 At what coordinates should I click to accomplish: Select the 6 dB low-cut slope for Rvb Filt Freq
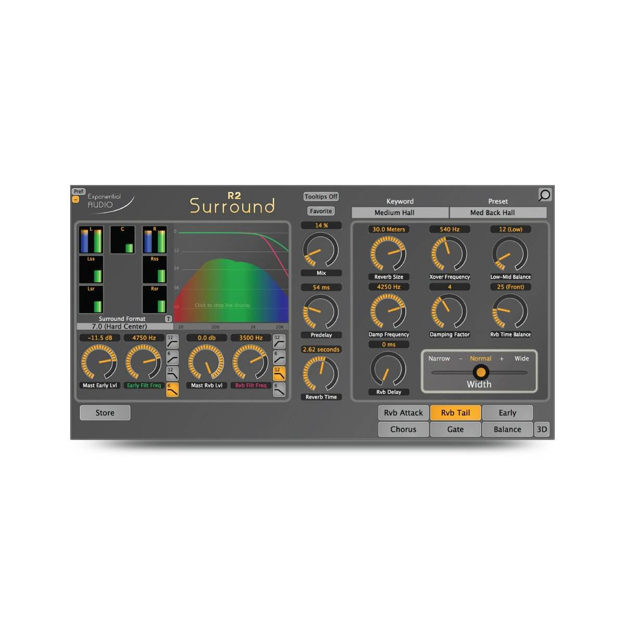[279, 358]
